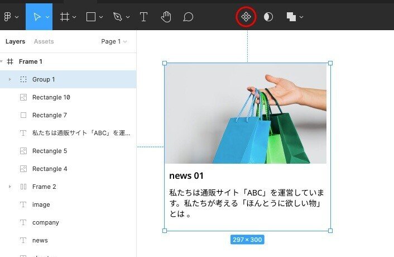
Task: Select the Rectangle 4 layer
Action: (x=68, y=169)
